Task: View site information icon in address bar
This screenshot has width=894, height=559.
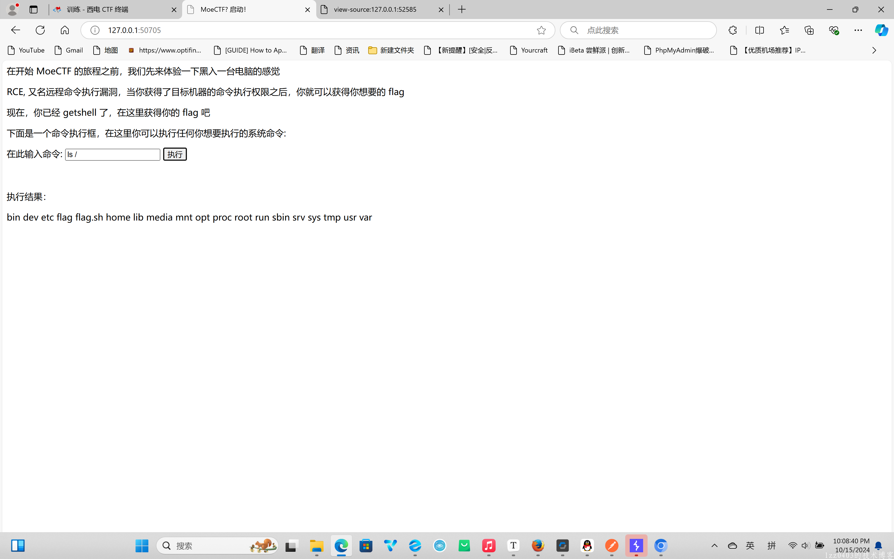Action: (x=95, y=30)
